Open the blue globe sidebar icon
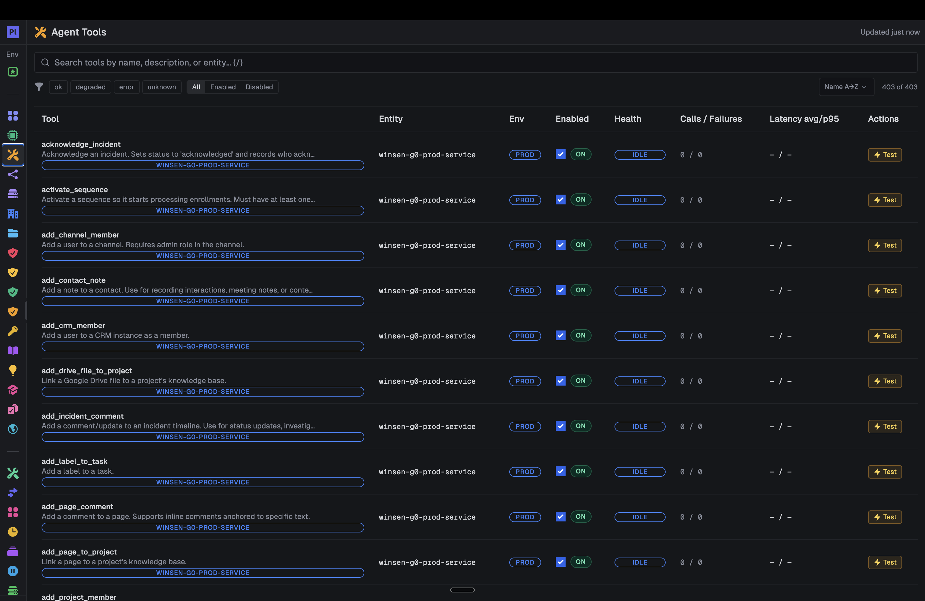The height and width of the screenshot is (601, 925). pyautogui.click(x=13, y=429)
